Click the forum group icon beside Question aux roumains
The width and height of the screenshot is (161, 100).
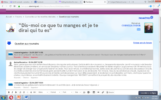click(9, 43)
